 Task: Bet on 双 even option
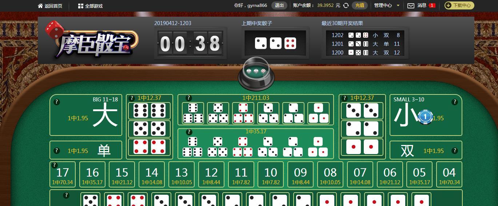point(426,150)
